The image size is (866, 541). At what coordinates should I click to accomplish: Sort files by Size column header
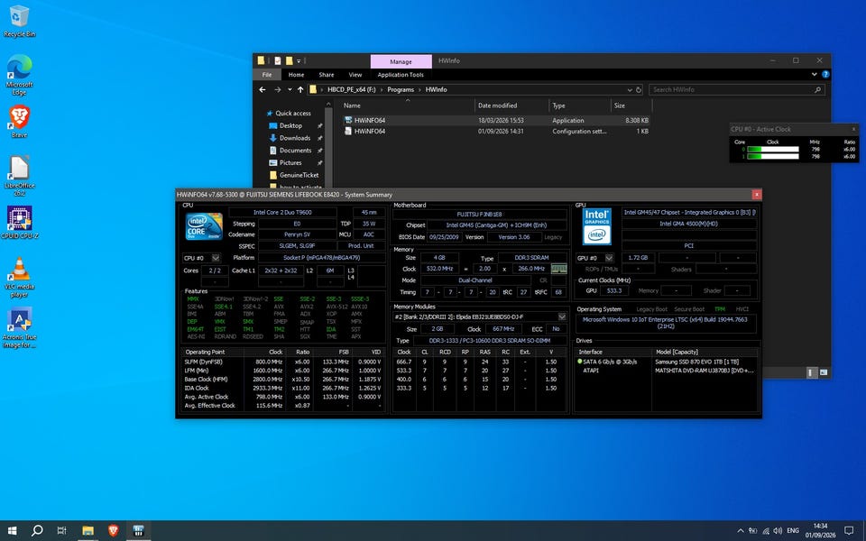coord(631,105)
